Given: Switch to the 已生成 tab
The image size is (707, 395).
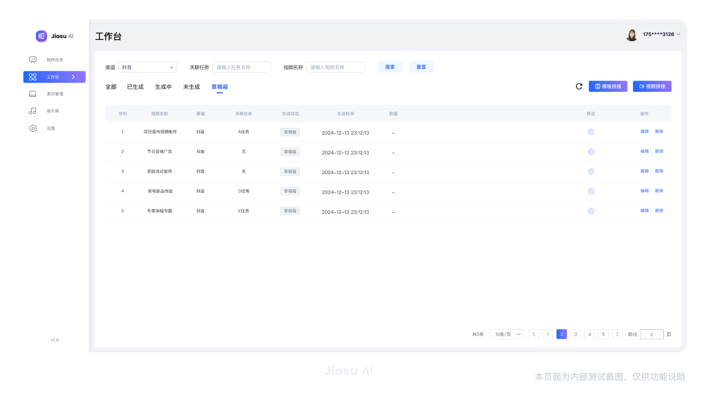Looking at the screenshot, I should point(135,87).
